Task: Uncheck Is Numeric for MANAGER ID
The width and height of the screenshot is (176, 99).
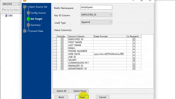Action: point(134,65)
